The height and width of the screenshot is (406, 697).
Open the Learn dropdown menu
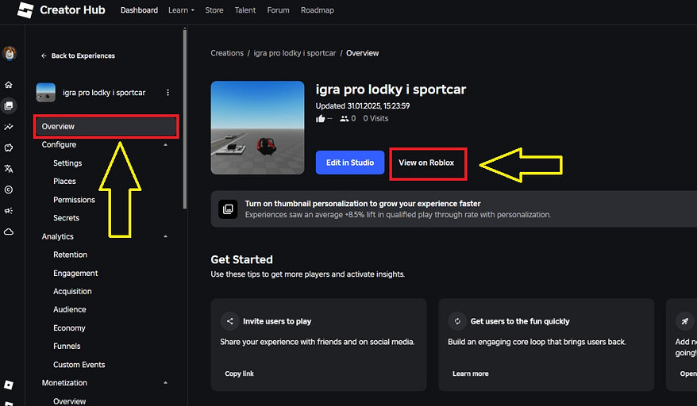(181, 10)
